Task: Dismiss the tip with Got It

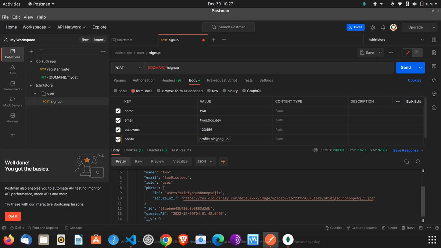Action: pos(13,216)
